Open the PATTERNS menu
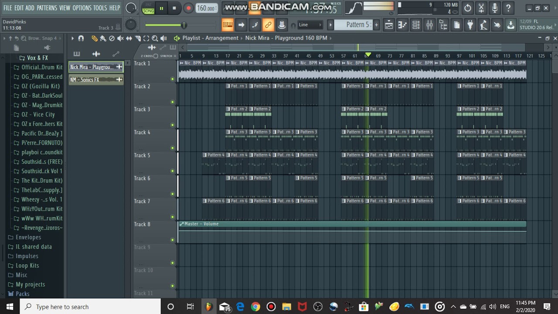 coord(47,8)
